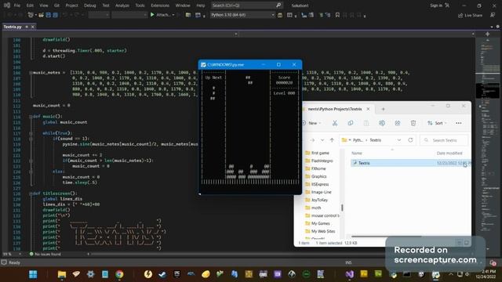Collapse the def music() code block
Image resolution: width=502 pixels, height=282 pixels.
point(31,117)
